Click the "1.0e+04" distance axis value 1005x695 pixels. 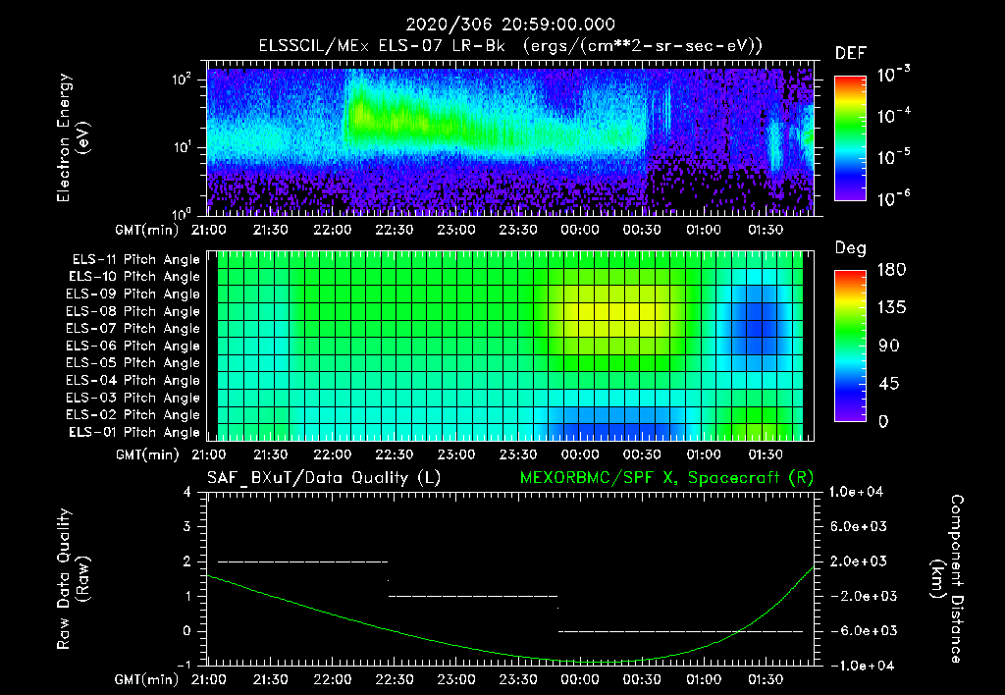pos(856,493)
